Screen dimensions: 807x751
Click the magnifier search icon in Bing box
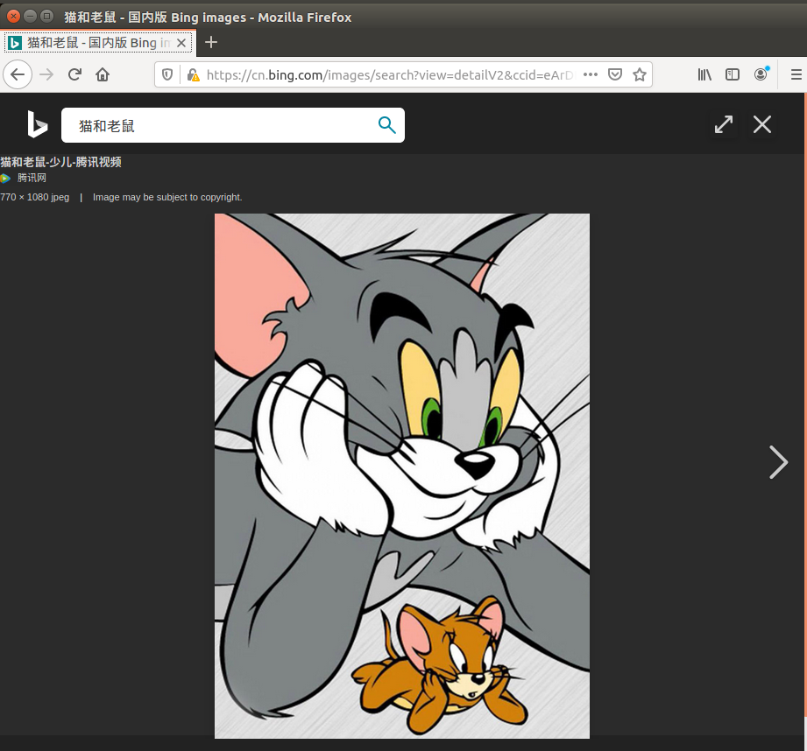tap(386, 125)
